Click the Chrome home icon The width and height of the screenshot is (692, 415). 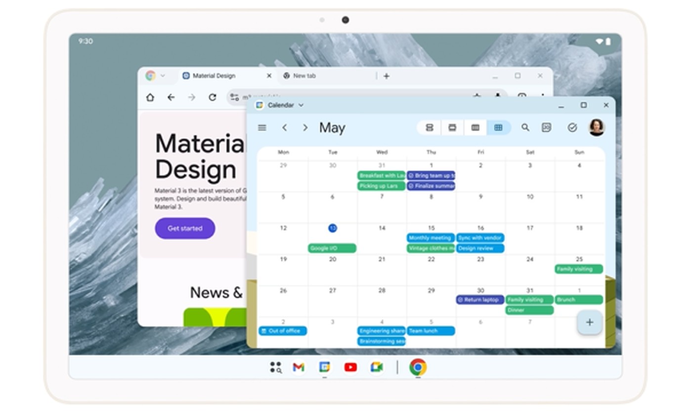pos(150,97)
